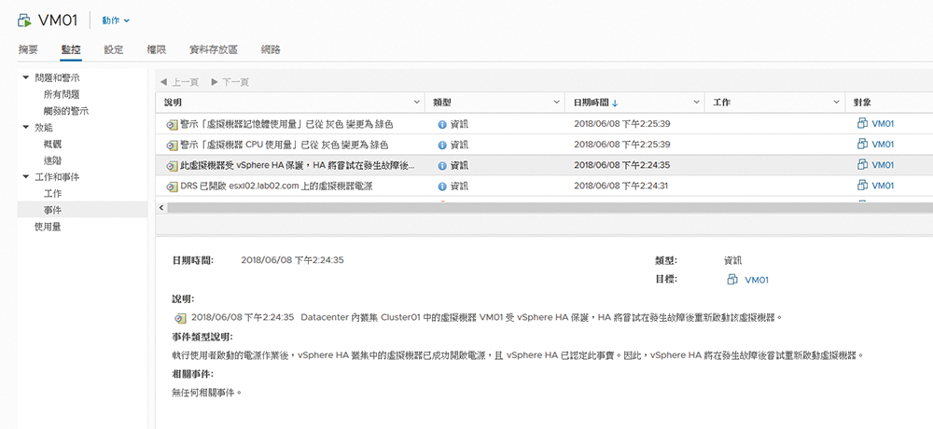Screen dimensions: 933x429
Task: Click info icon in CPU 使用量 row
Action: coord(441,145)
